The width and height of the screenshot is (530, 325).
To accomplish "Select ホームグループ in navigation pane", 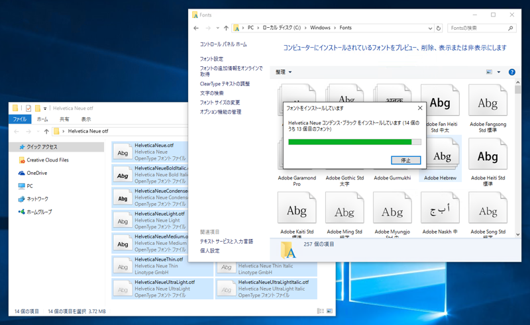I will click(x=35, y=212).
